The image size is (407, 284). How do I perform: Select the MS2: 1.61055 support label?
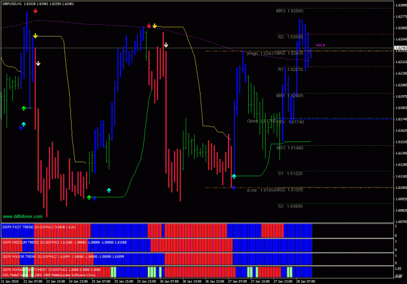[x=290, y=190]
